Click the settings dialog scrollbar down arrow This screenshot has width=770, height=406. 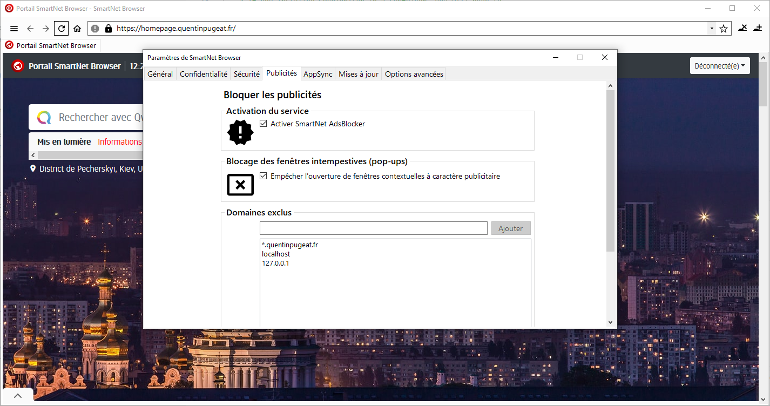[x=611, y=322]
